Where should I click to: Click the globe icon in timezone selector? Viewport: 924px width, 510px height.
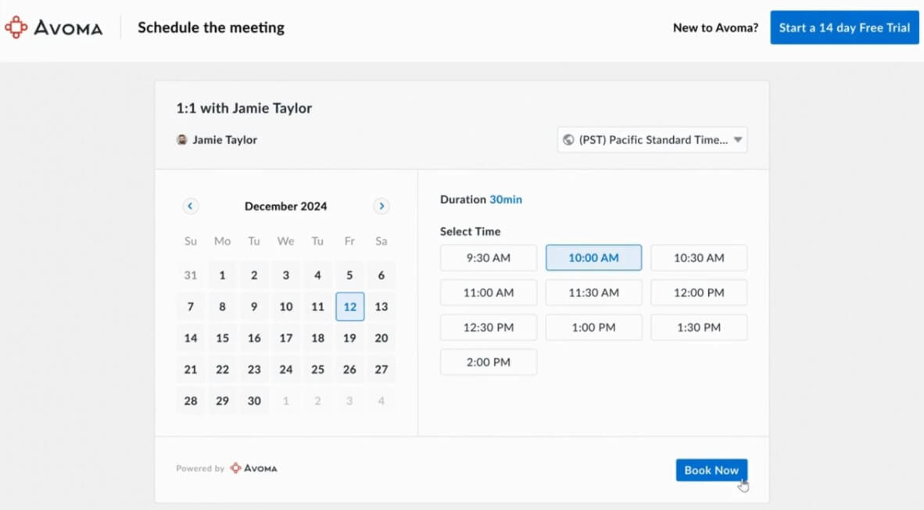point(568,140)
